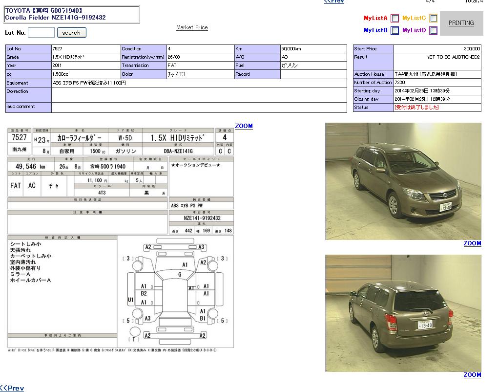
Task: Check the MyListB checkbox
Action: [x=395, y=31]
